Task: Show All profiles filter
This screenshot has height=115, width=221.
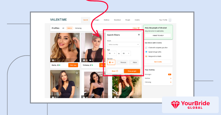Action: 63,28
